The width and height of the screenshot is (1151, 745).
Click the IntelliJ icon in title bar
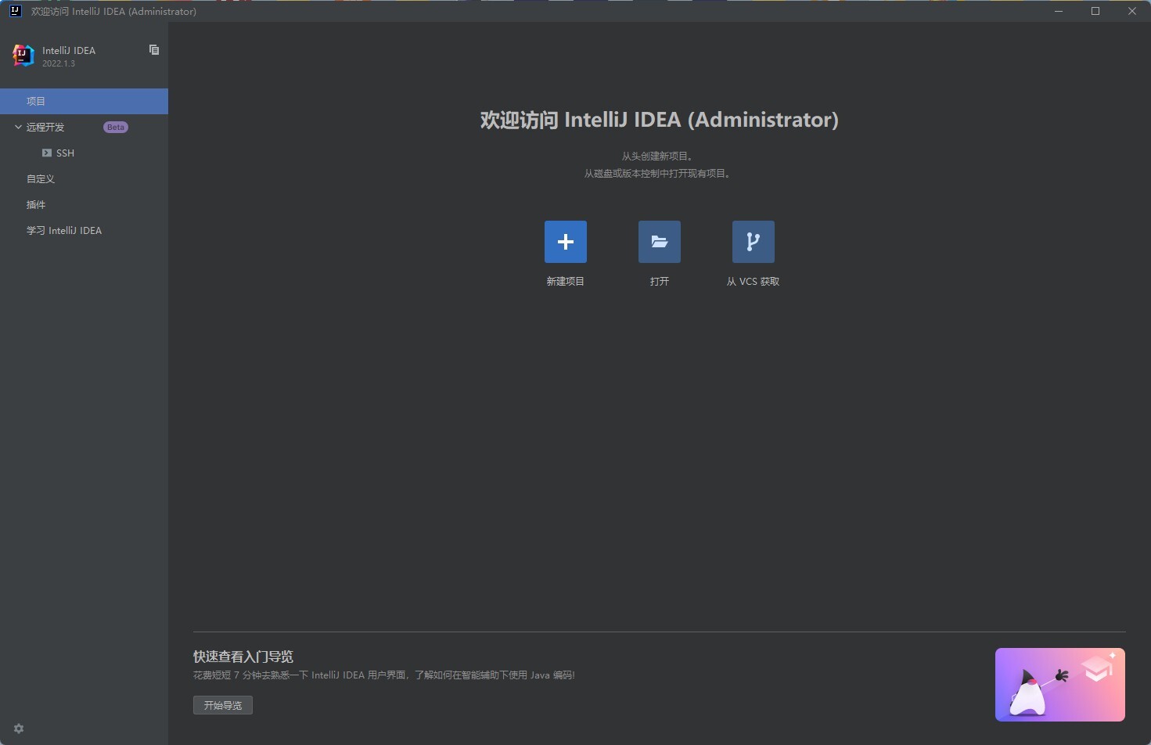tap(15, 11)
